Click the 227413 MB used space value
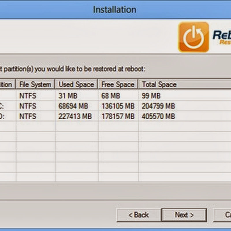231x231 pixels. click(75, 116)
